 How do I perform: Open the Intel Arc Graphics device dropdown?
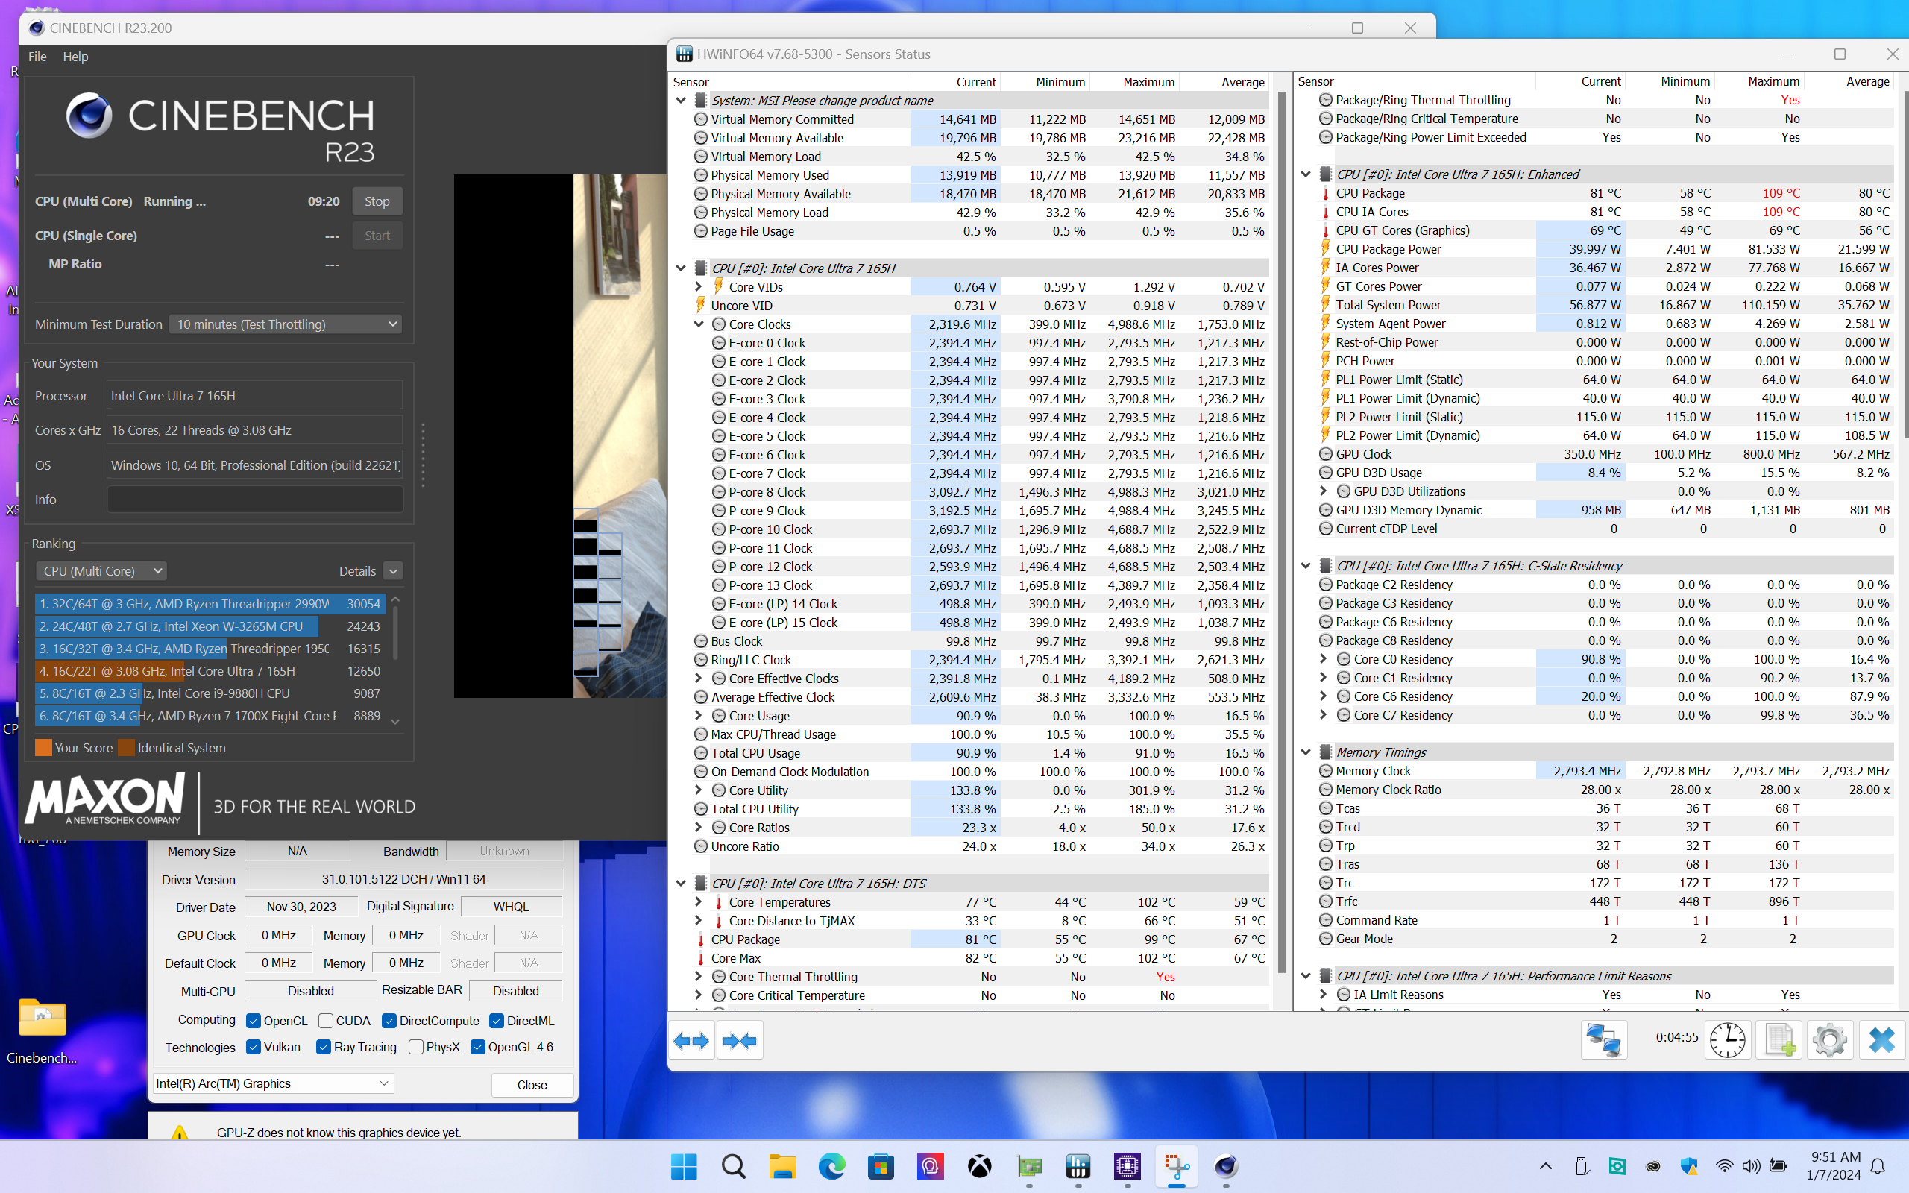click(273, 1083)
